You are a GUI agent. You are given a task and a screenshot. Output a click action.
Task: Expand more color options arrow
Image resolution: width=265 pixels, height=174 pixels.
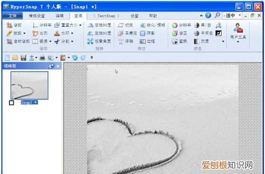pyautogui.click(x=223, y=42)
